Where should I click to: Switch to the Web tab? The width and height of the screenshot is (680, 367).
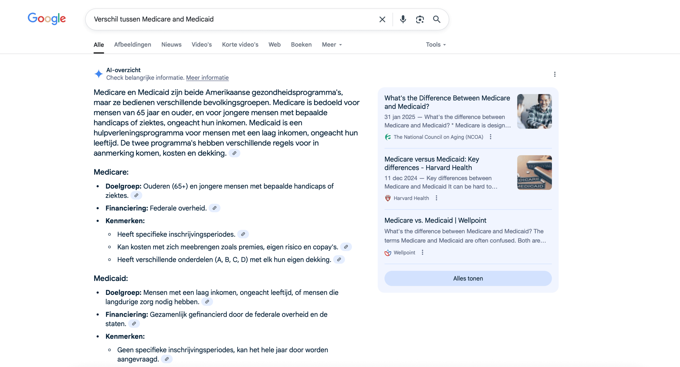pyautogui.click(x=274, y=45)
